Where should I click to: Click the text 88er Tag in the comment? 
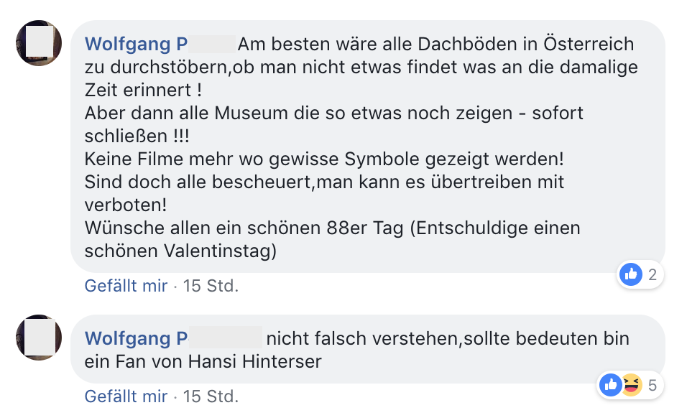[365, 228]
